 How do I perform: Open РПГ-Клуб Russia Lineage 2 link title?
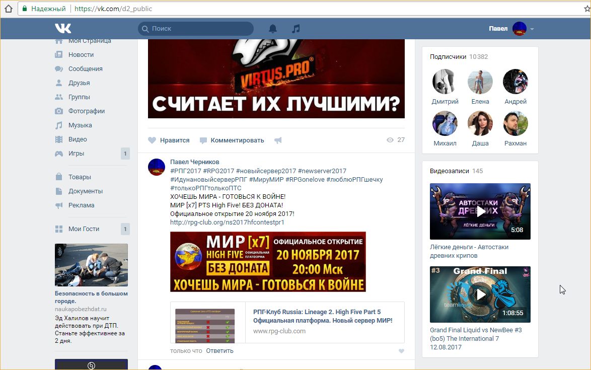323,316
